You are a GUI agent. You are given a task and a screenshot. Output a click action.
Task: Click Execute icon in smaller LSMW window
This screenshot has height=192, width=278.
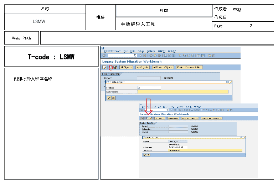142,118
